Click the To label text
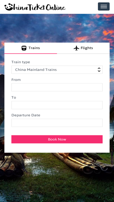This screenshot has width=114, height=202. click(14, 98)
